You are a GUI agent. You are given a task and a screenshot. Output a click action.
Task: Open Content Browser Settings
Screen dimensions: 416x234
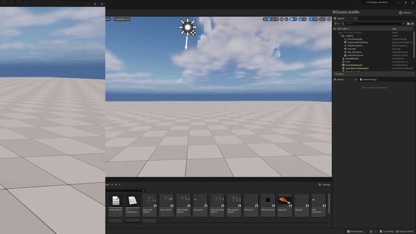[324, 185]
